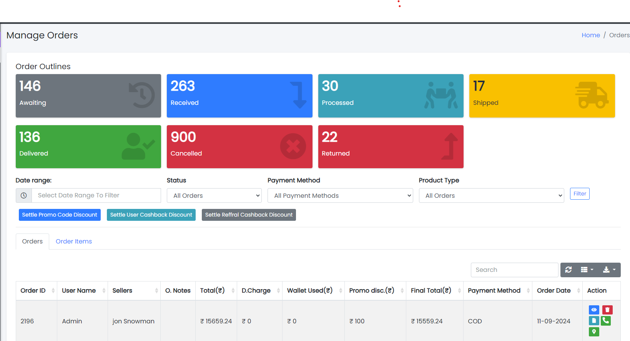This screenshot has height=341, width=630.
Task: Click the clock icon beside date range
Action: 23,195
